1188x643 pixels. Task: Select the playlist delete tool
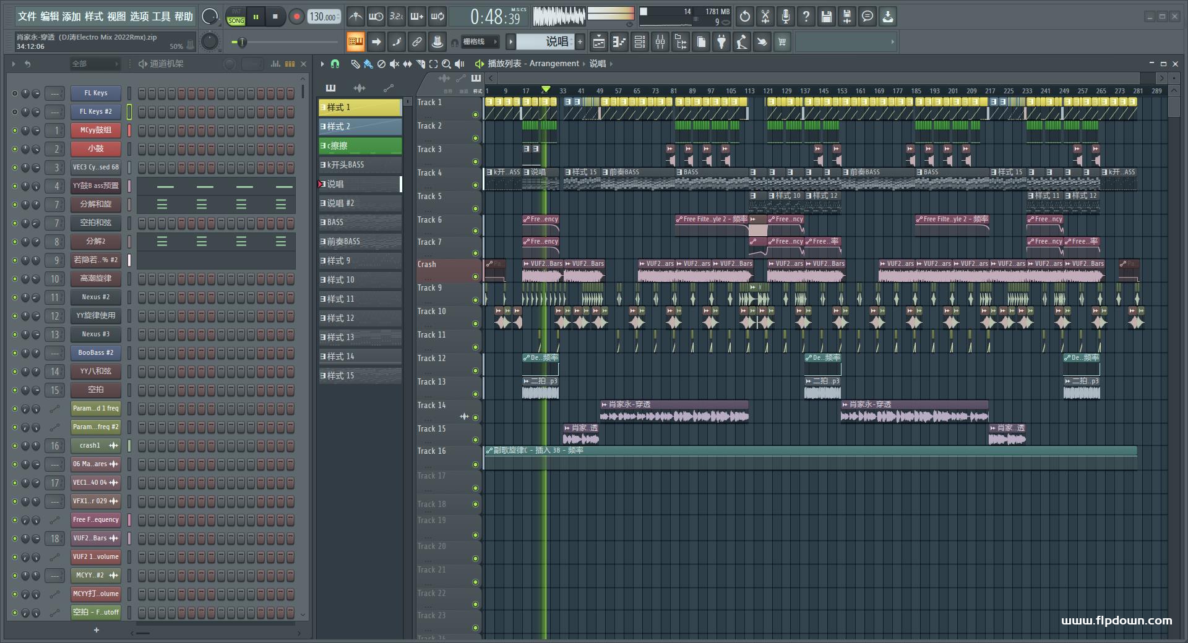tap(381, 64)
